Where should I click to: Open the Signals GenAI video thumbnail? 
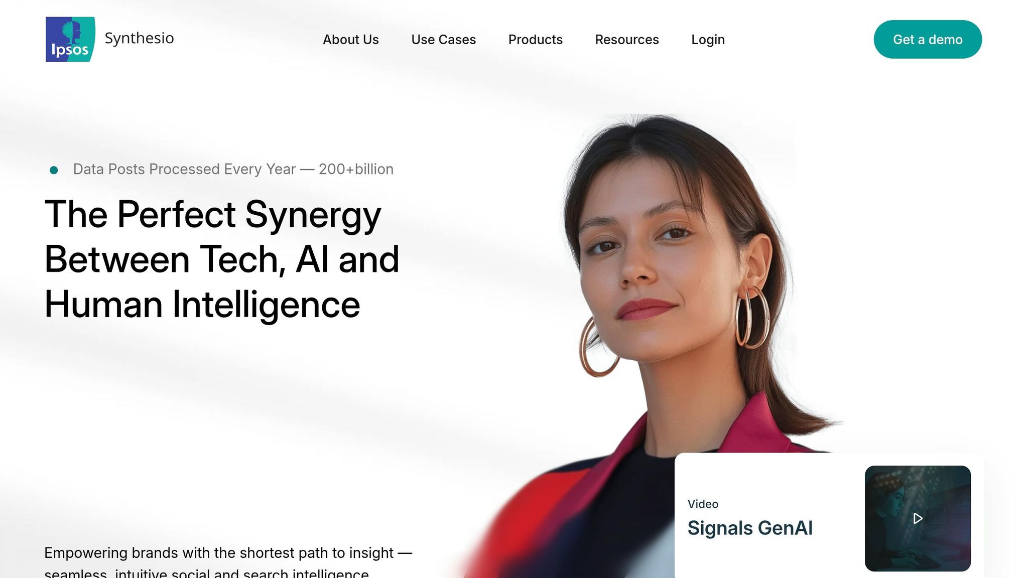click(918, 518)
